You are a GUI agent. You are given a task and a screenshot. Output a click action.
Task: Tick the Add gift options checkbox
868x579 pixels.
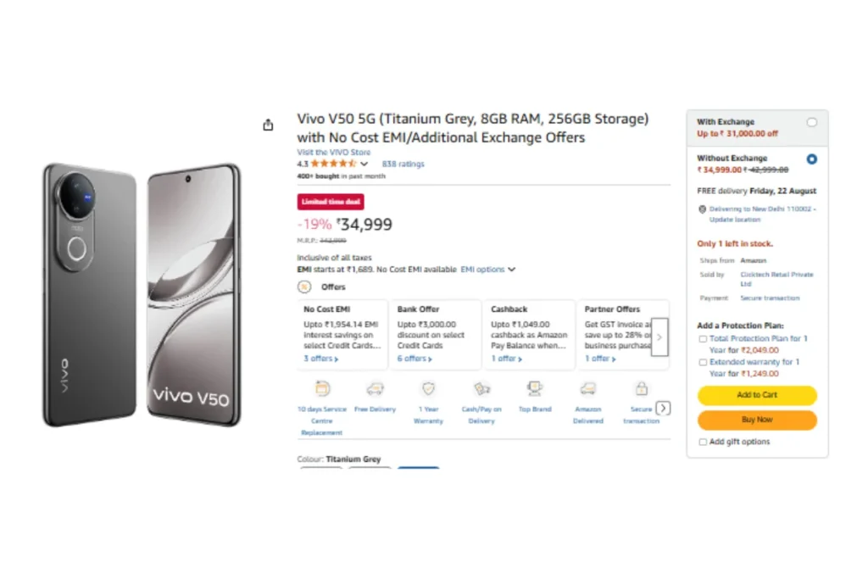[x=703, y=442]
